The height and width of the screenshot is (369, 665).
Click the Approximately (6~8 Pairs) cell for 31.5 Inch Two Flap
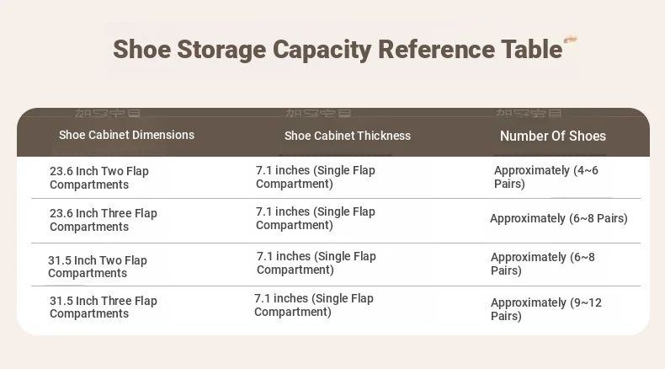(x=542, y=264)
